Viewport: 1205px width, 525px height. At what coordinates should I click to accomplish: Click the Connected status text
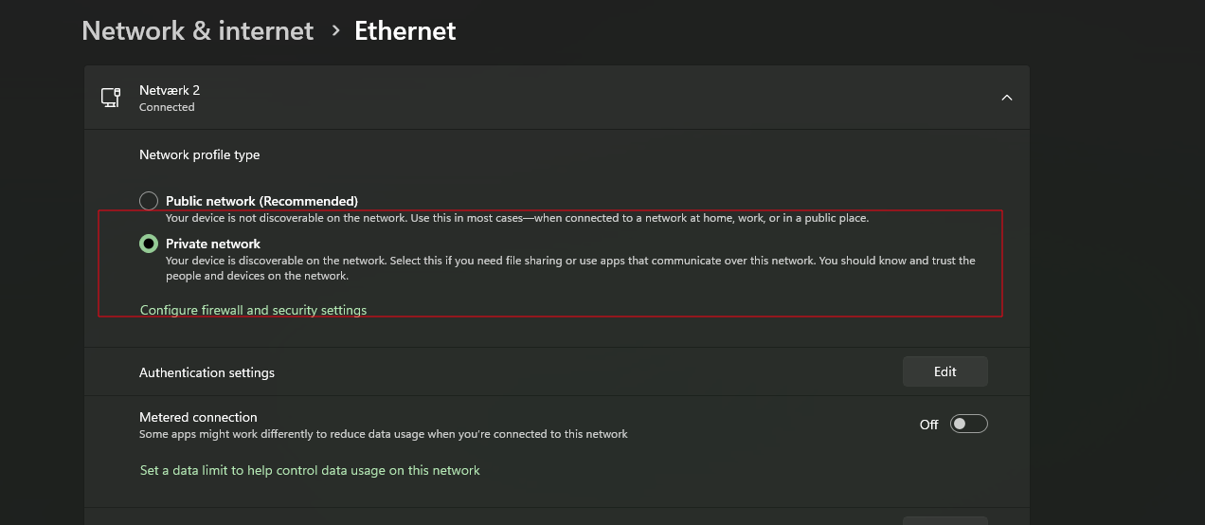pos(167,107)
